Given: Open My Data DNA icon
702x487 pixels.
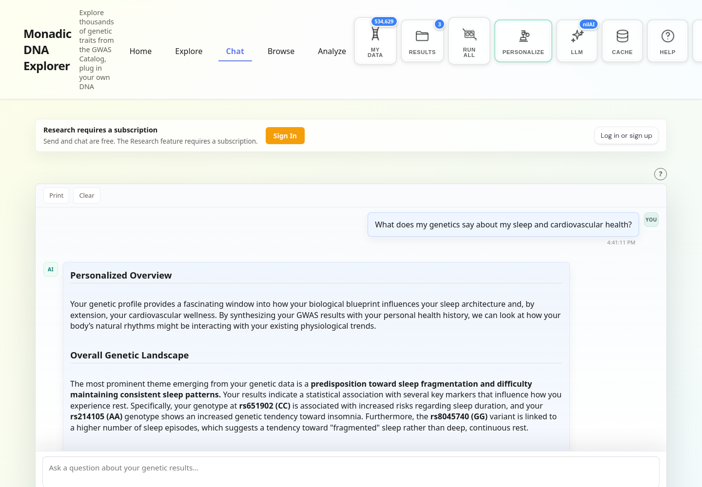Looking at the screenshot, I should pos(375,41).
